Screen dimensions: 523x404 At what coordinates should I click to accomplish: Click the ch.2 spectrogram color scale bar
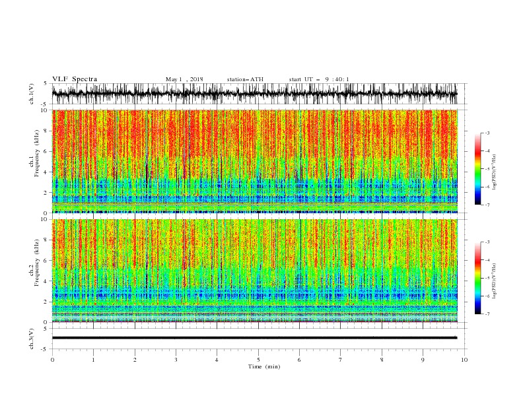point(477,278)
